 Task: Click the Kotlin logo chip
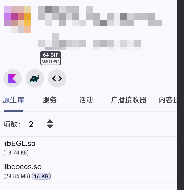(12, 79)
